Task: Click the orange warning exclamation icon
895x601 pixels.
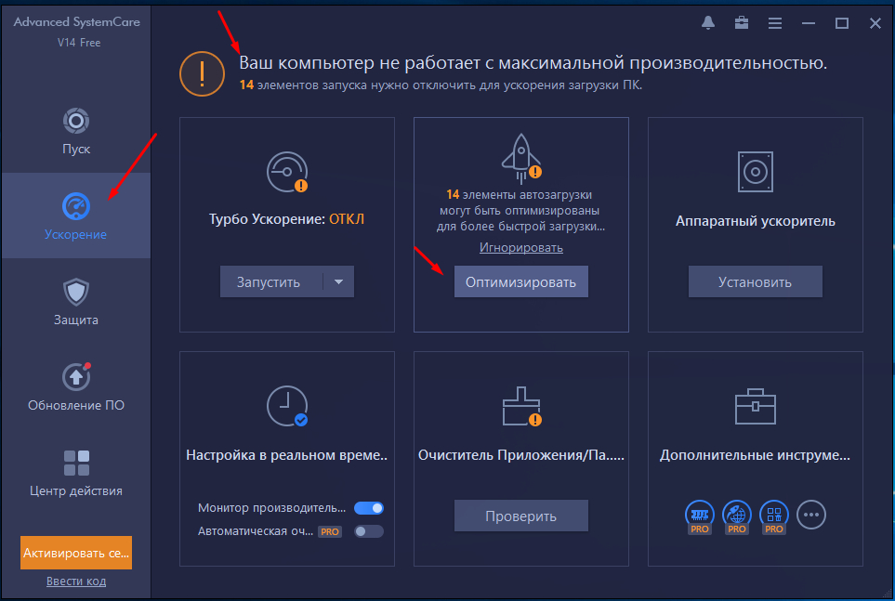Action: pos(202,73)
